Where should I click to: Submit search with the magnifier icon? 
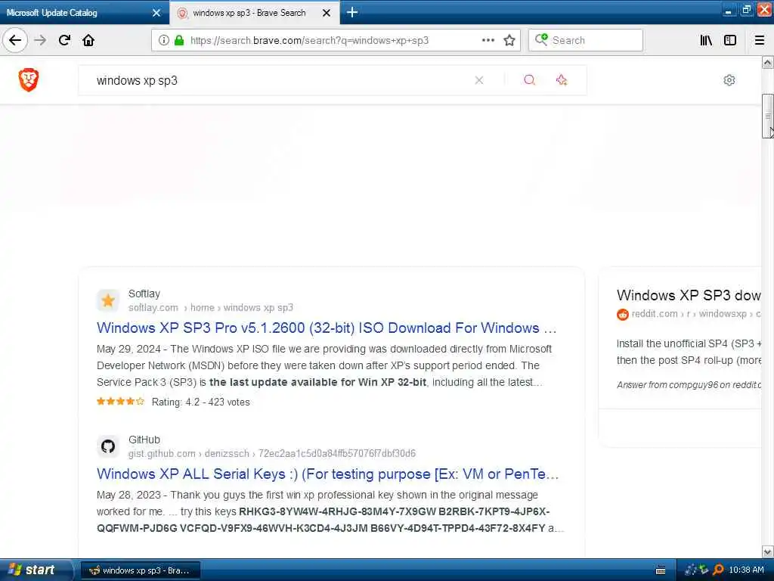(529, 80)
